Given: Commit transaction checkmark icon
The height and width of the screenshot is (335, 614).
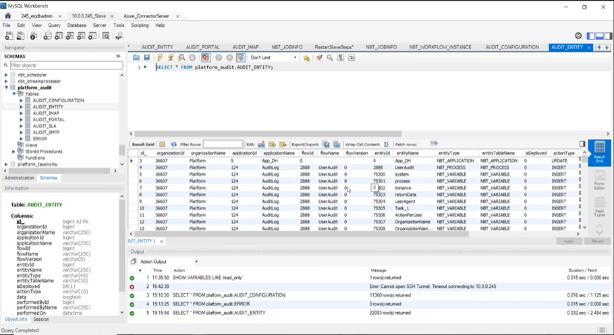Looking at the screenshot, I should click(219, 57).
